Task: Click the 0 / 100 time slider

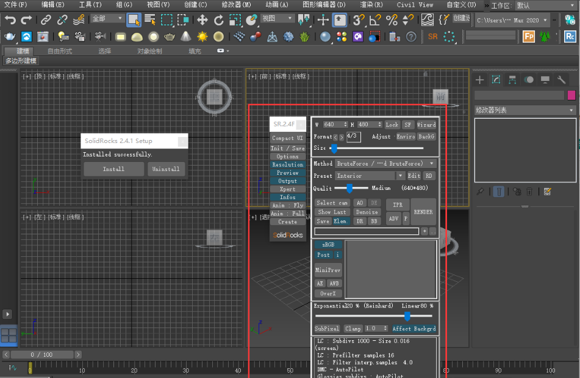Action: (42, 355)
